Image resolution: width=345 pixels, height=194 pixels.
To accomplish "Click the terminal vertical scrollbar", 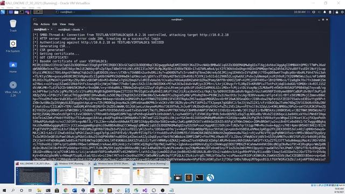I will 328,150.
